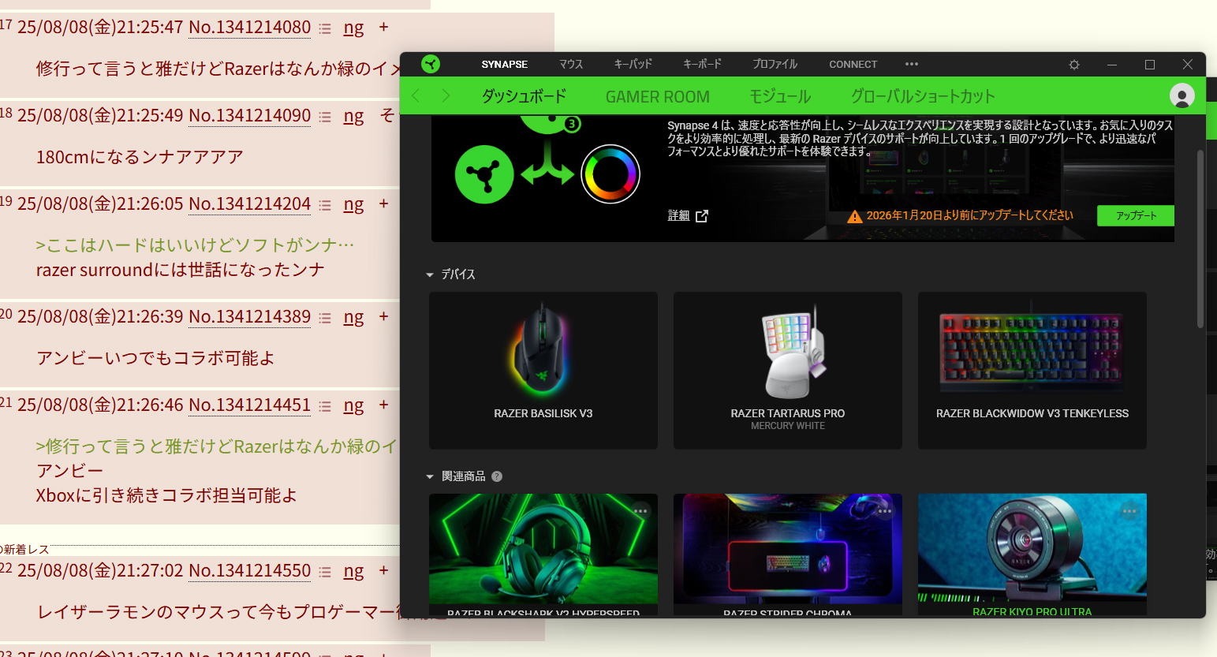This screenshot has height=657, width=1217.
Task: Click ng link on post No.1341214389
Action: click(353, 318)
